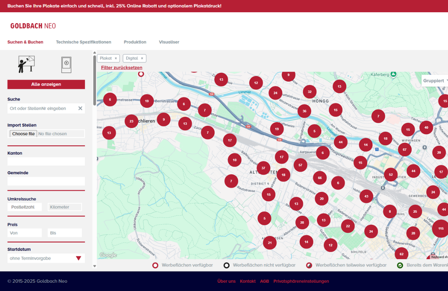The height and width of the screenshot is (291, 448).
Task: Click the Choose file button
Action: coord(23,134)
